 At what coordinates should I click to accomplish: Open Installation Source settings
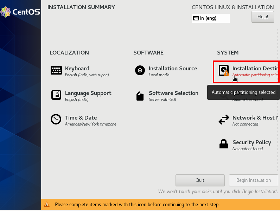(173, 69)
